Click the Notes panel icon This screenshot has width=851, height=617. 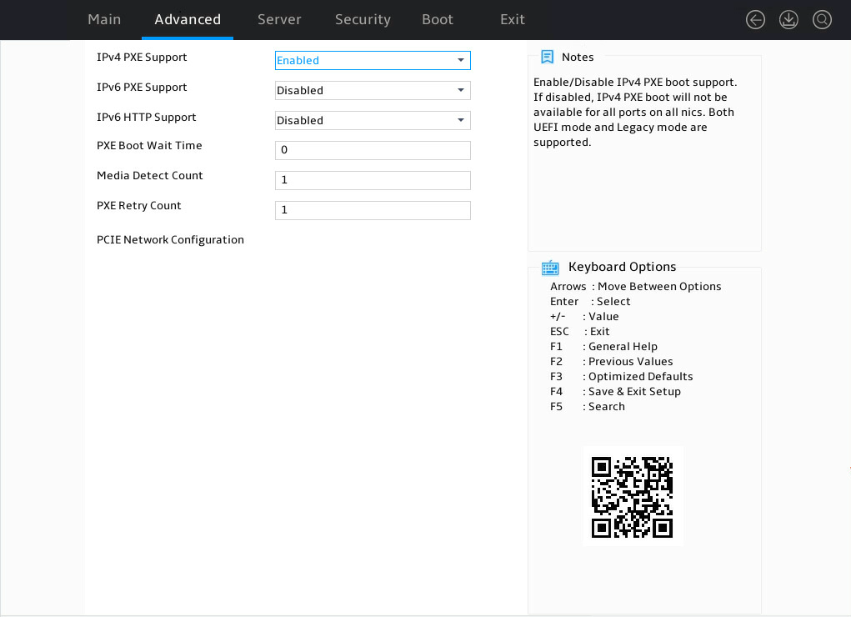[x=547, y=57]
